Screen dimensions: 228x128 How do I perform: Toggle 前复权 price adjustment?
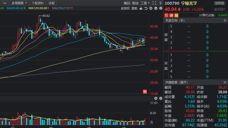[125, 8]
